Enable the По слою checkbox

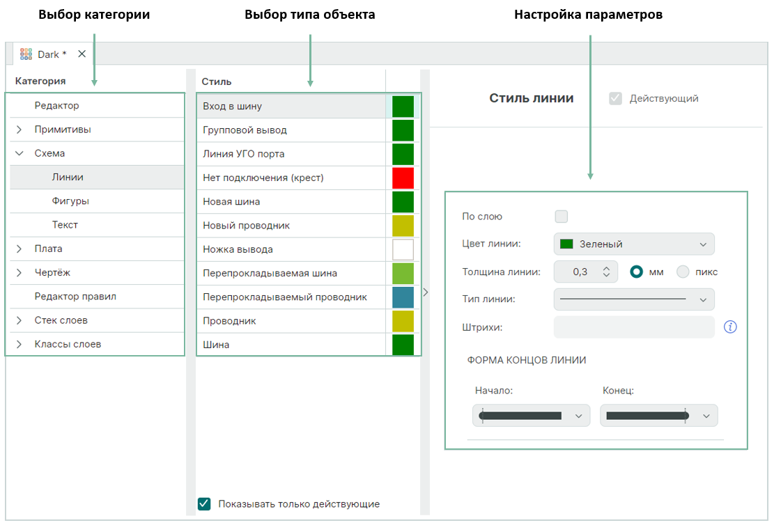tap(561, 217)
